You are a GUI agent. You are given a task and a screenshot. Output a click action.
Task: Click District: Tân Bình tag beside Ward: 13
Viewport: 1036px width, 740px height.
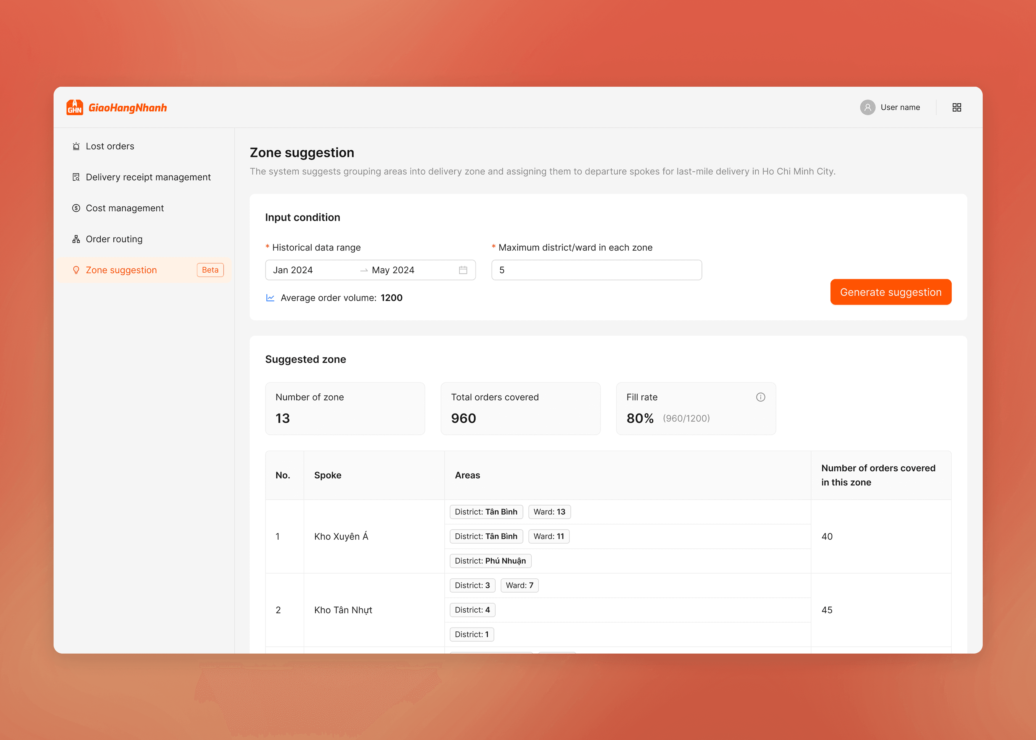coord(486,512)
